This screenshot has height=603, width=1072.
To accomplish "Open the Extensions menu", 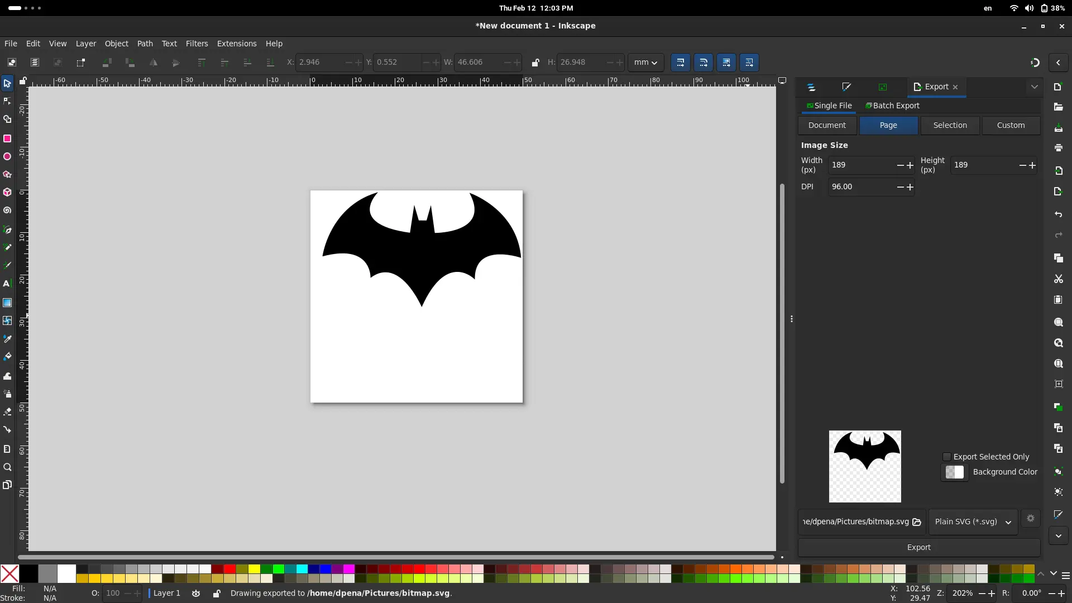I will tap(237, 44).
